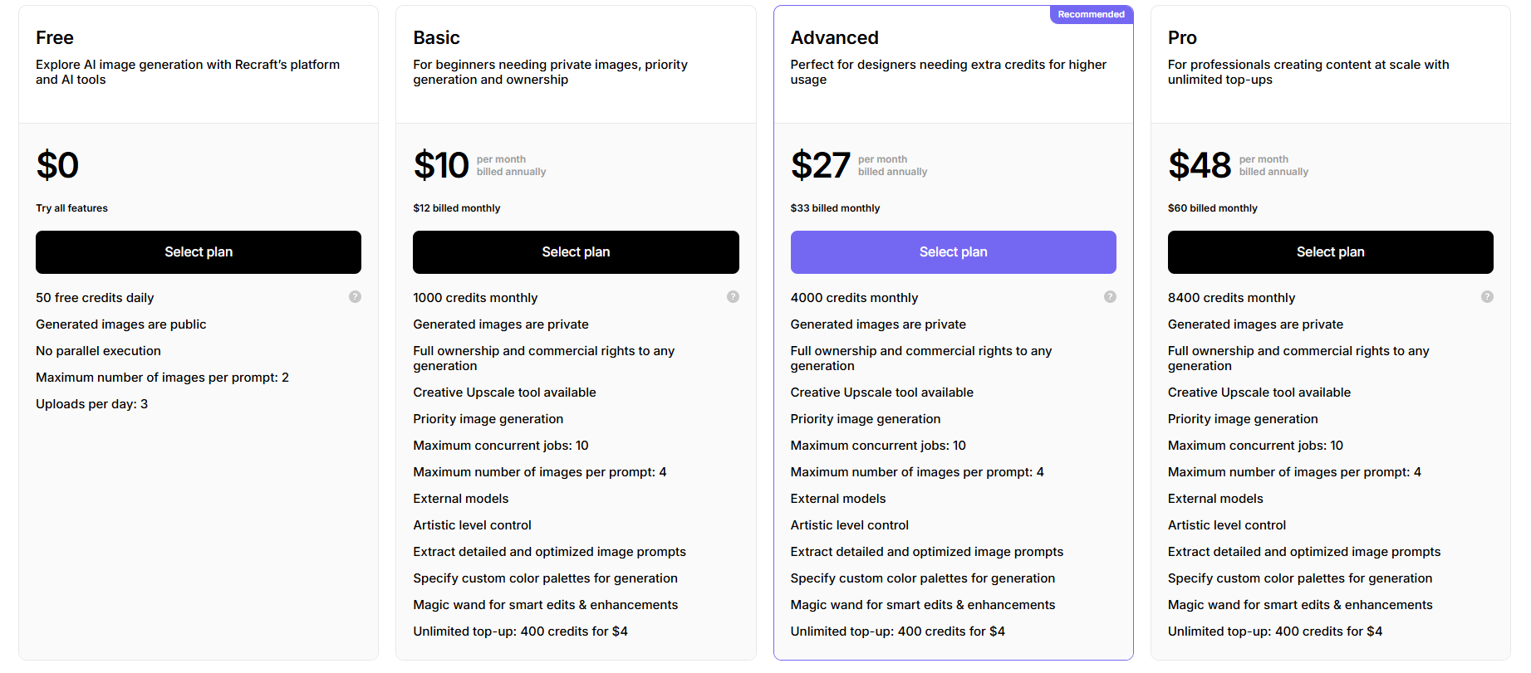The height and width of the screenshot is (673, 1531).
Task: Click the $33 billed monthly text
Action: [835, 208]
